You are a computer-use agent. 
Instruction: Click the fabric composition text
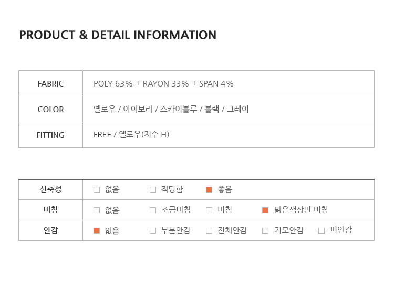click(x=163, y=84)
